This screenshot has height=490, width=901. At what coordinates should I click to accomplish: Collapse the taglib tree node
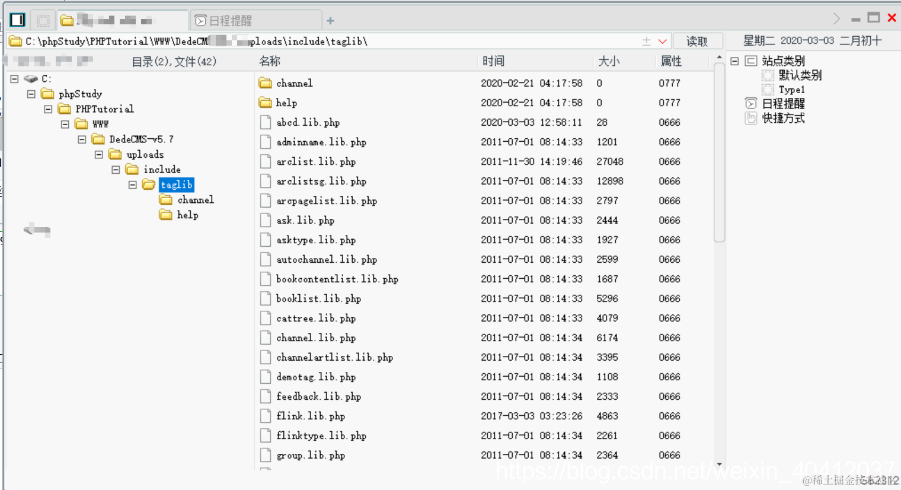pos(133,184)
